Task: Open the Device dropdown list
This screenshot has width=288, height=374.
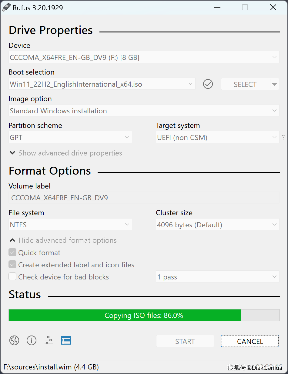Action: (x=144, y=57)
